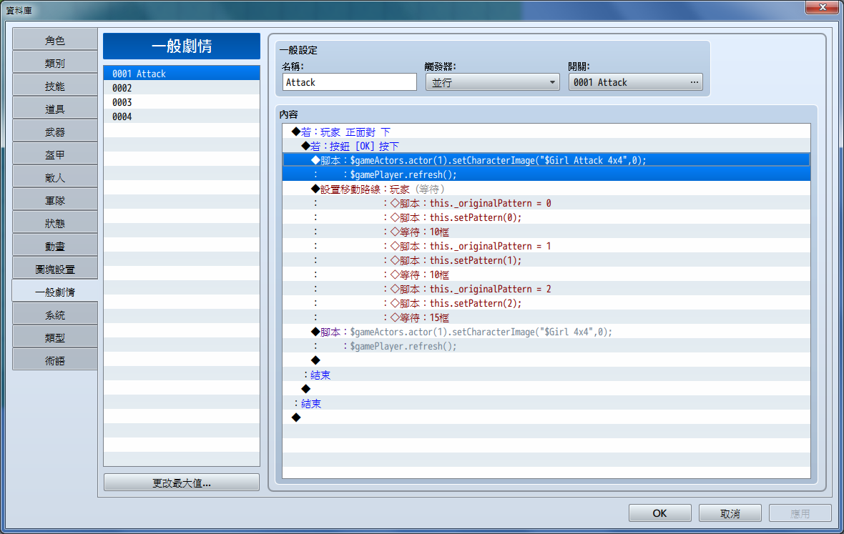Viewport: 844px width, 534px height.
Task: Select common event 0002 in list
Action: 182,88
